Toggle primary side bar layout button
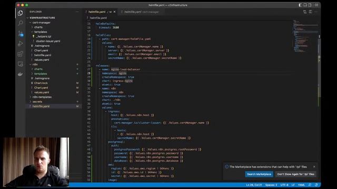The height and width of the screenshot is (189, 337). 301,5
